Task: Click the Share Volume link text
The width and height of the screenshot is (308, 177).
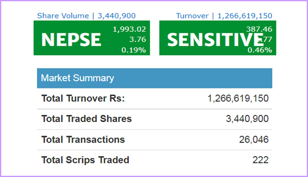Action: coord(63,16)
